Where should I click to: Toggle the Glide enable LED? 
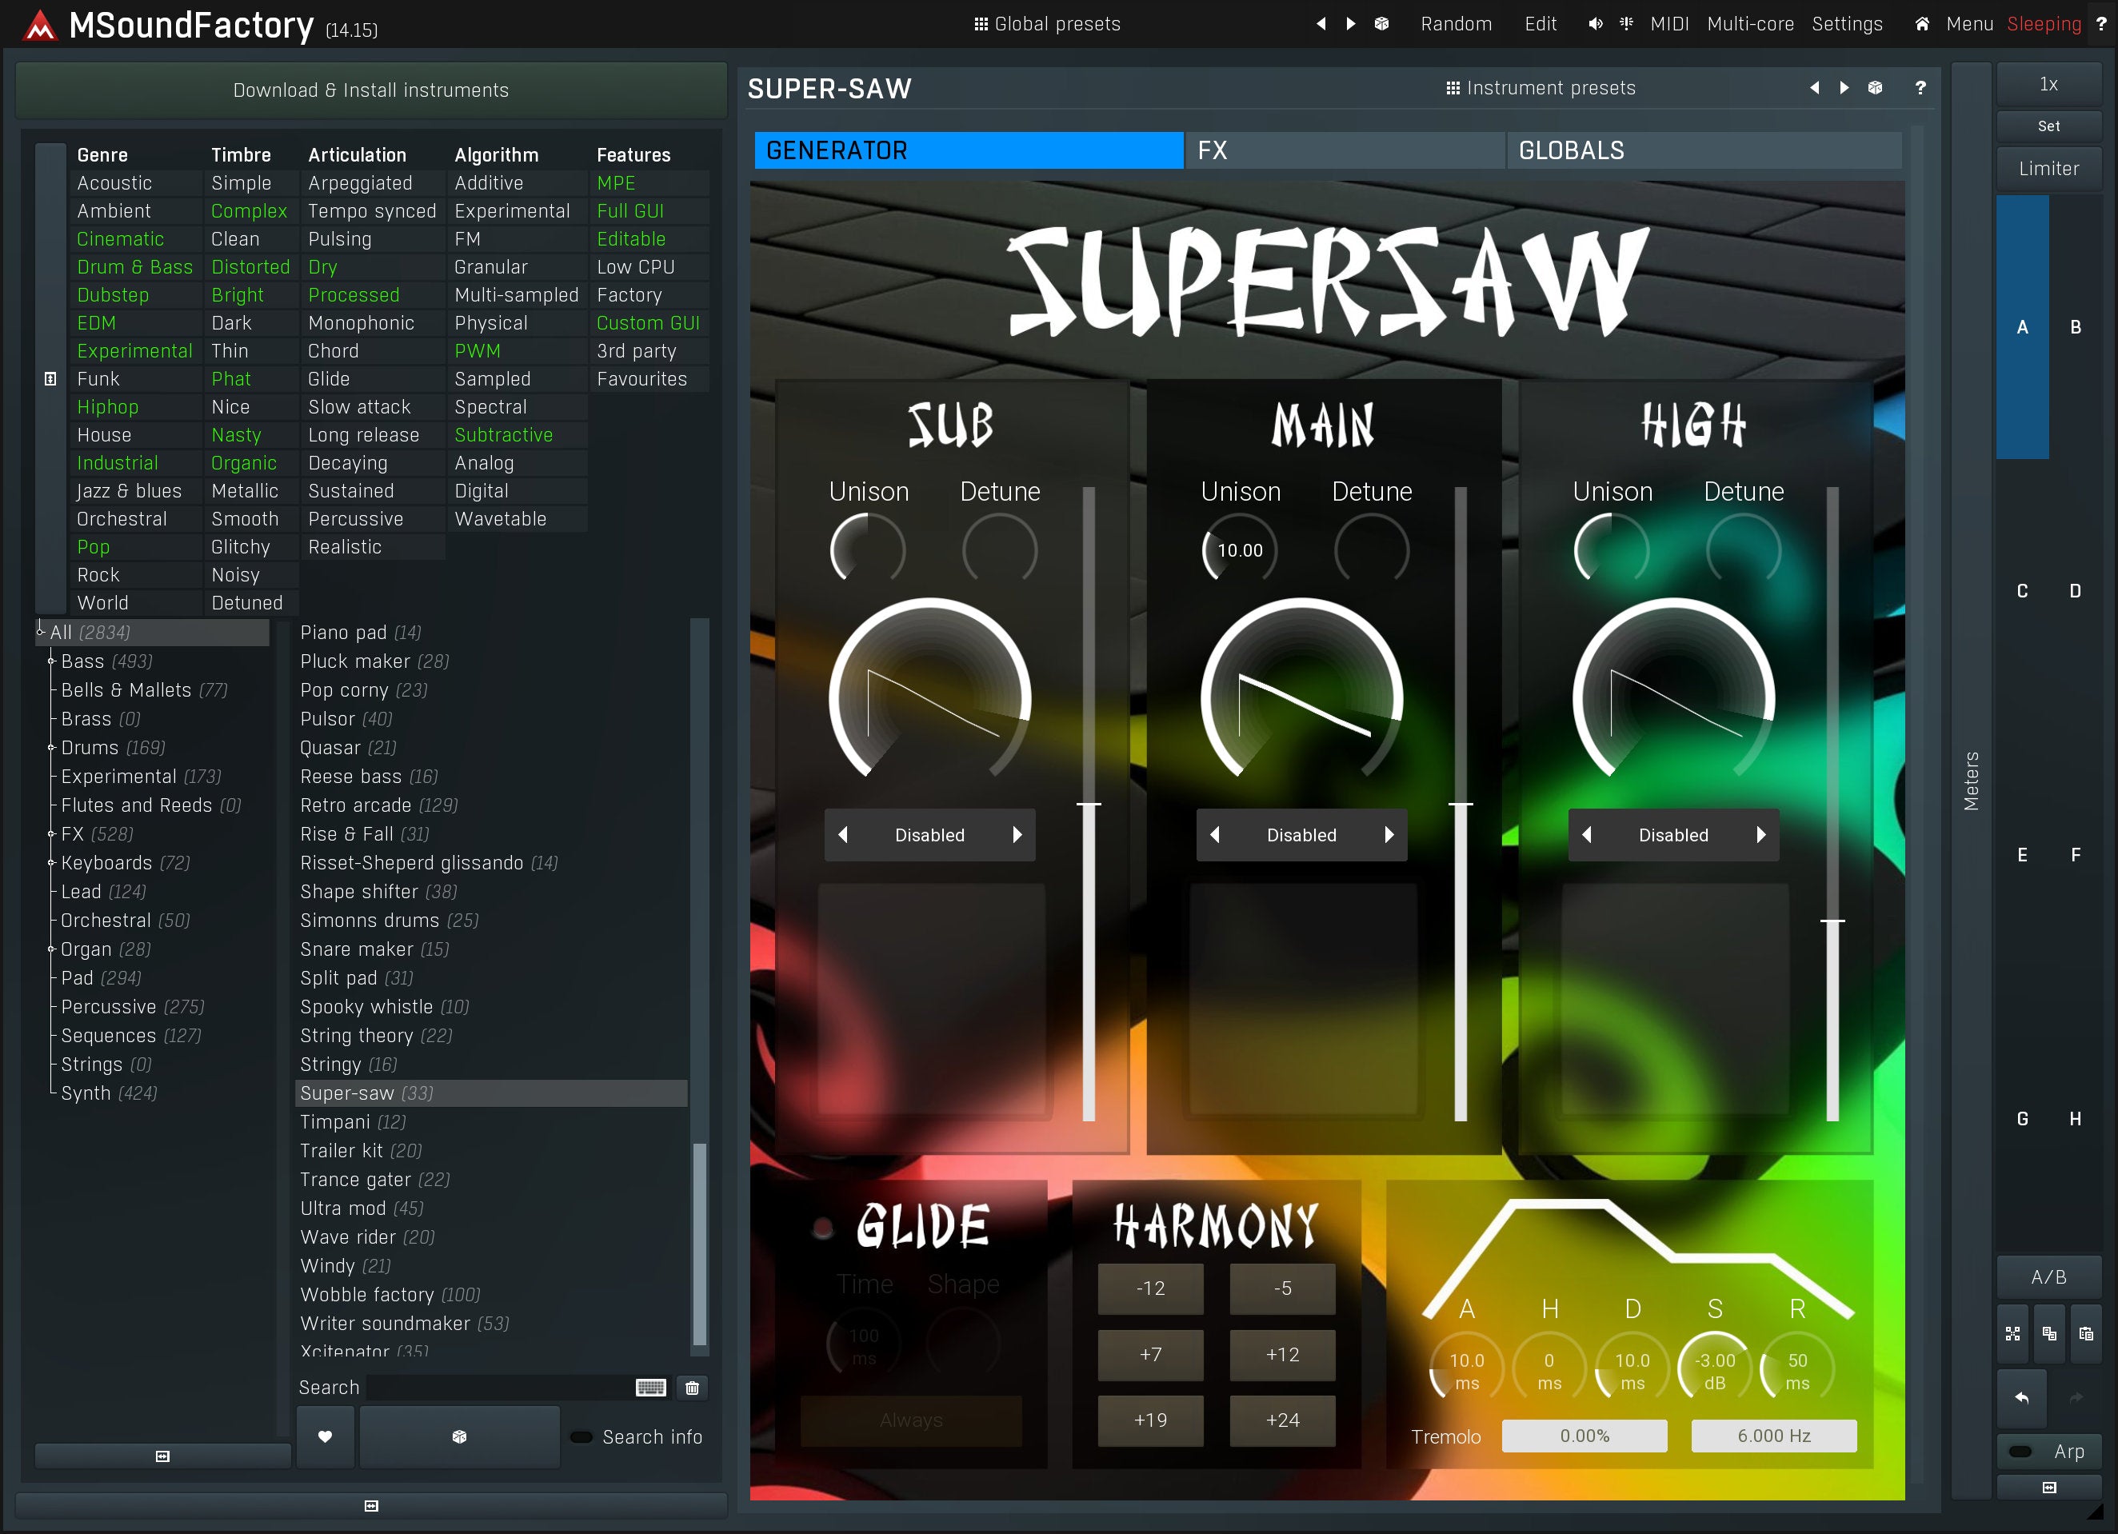823,1228
